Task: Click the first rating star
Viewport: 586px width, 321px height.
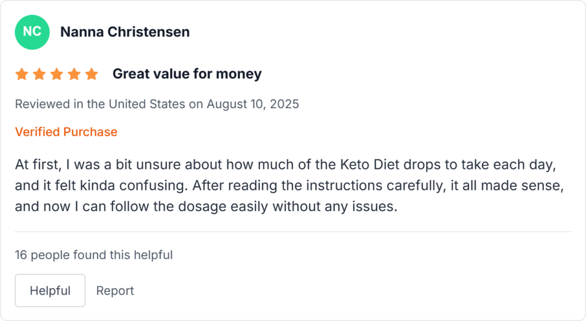Action: point(22,74)
